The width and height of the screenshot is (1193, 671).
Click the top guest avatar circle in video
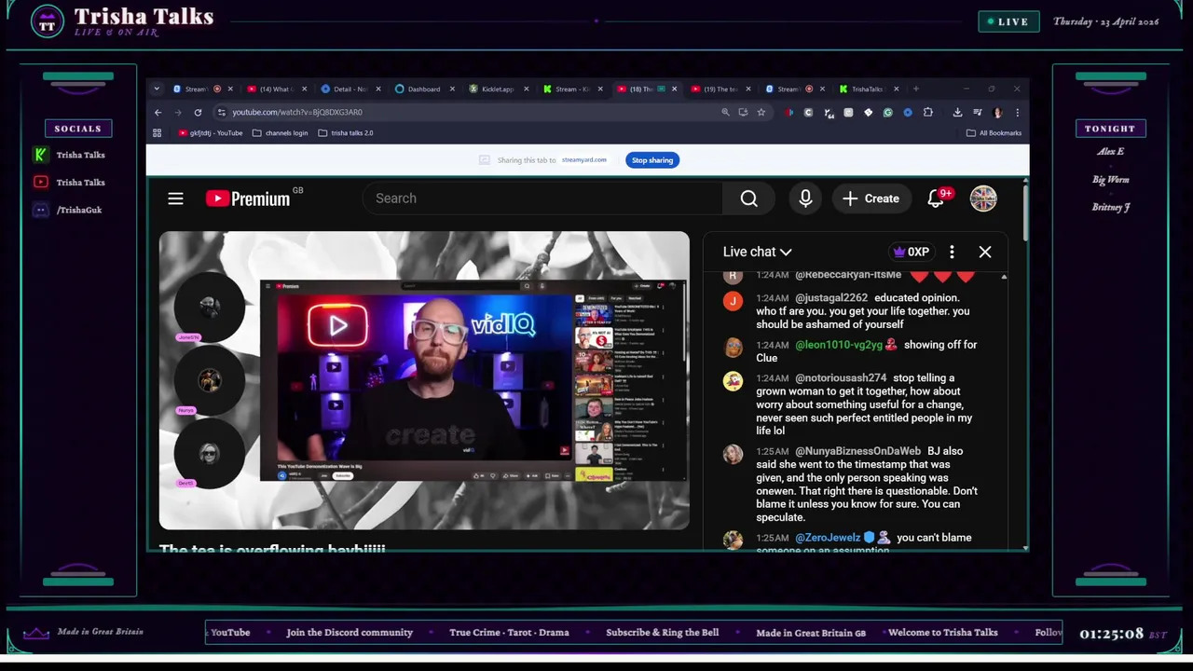pos(209,306)
